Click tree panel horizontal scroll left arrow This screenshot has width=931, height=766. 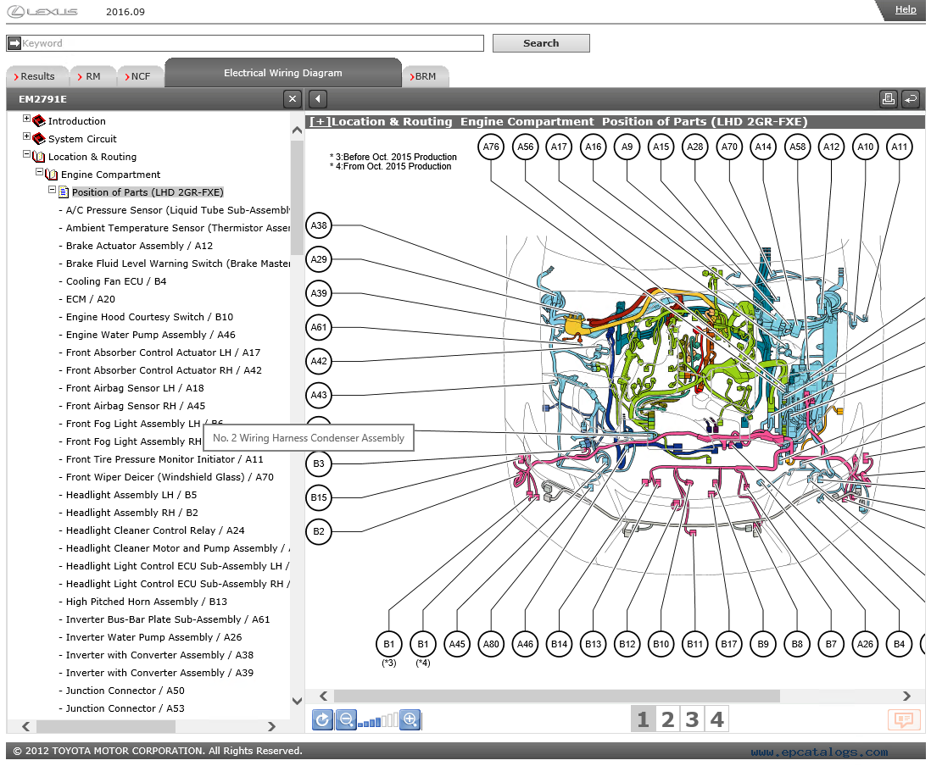pos(26,726)
